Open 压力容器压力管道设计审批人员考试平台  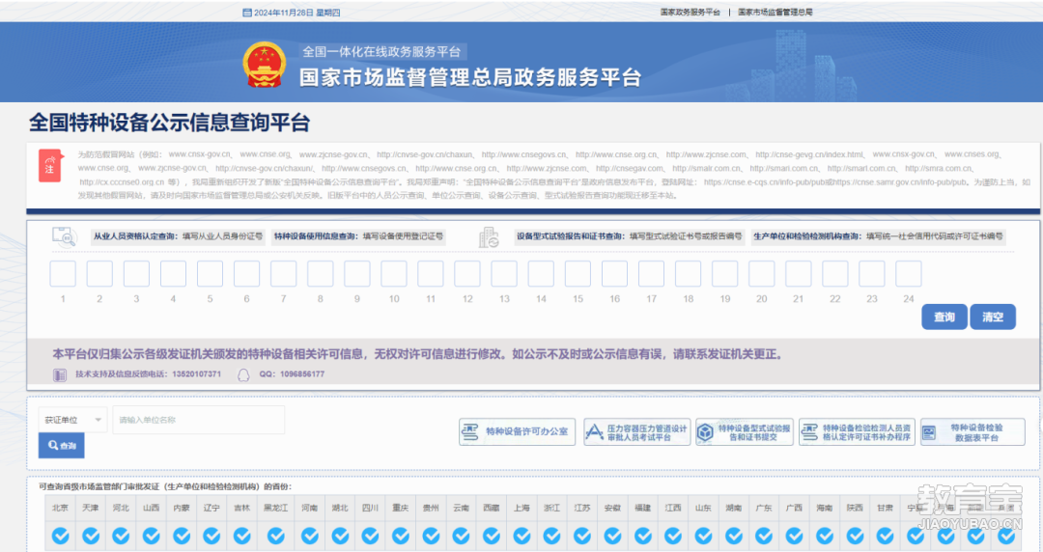(637, 432)
